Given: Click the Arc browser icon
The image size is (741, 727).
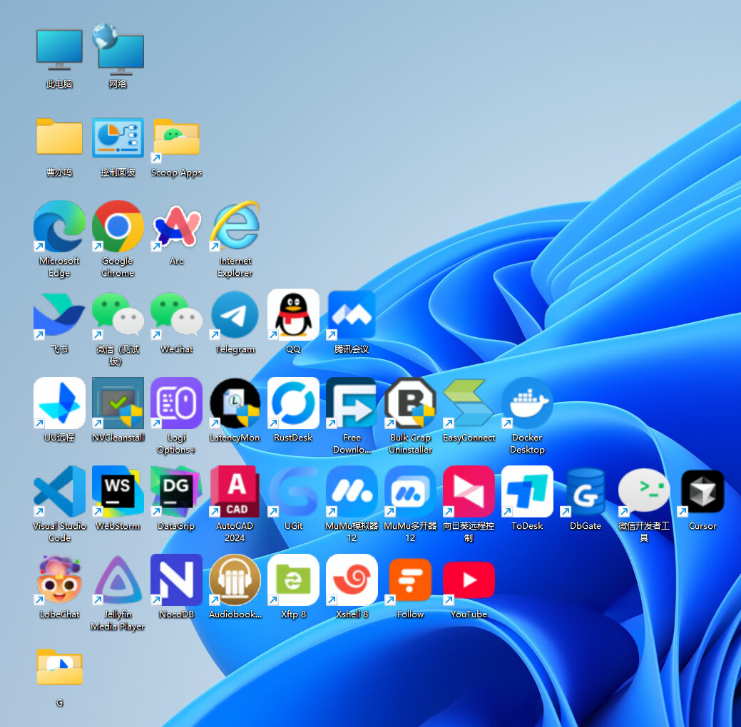Looking at the screenshot, I should (176, 227).
